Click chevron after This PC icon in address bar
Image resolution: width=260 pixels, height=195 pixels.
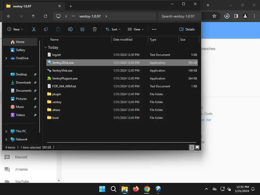[66, 16]
